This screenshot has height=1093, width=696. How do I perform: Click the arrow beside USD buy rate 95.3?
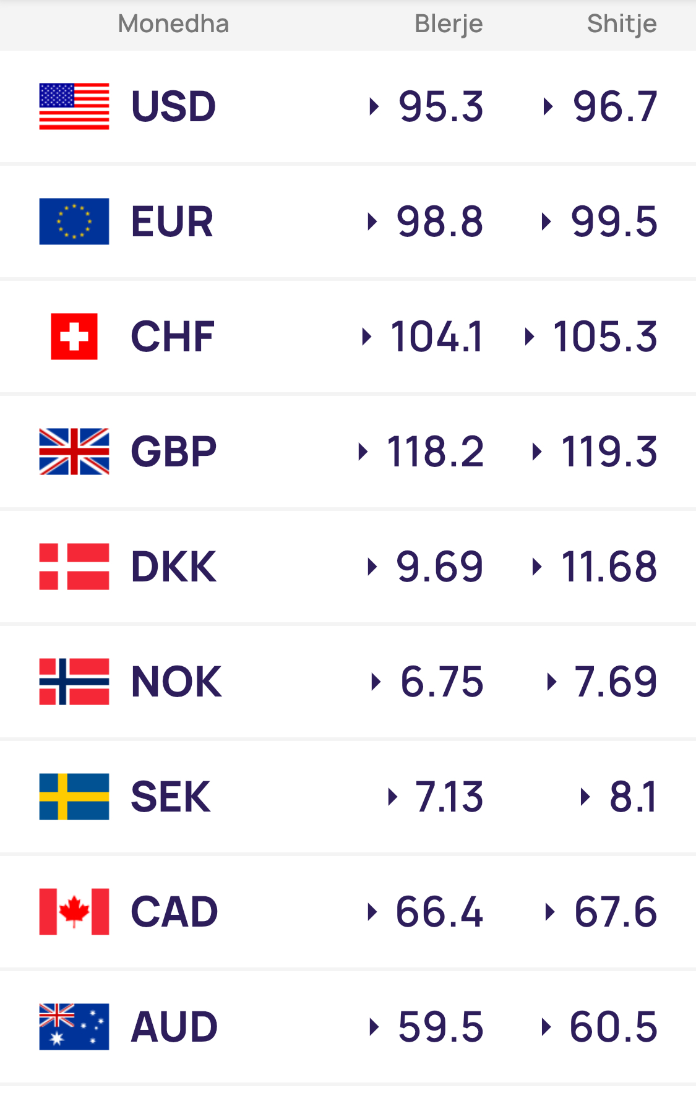point(373,106)
